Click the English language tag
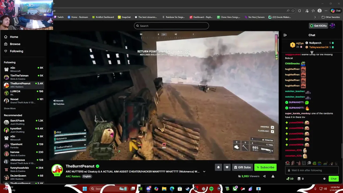This screenshot has width=343, height=193. 87,176
